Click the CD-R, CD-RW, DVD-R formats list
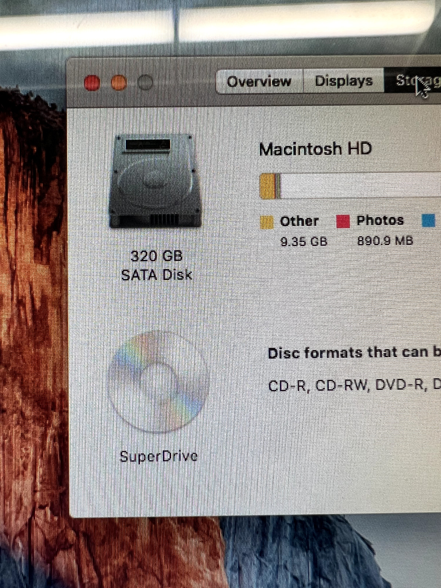The image size is (441, 588). coord(354,385)
